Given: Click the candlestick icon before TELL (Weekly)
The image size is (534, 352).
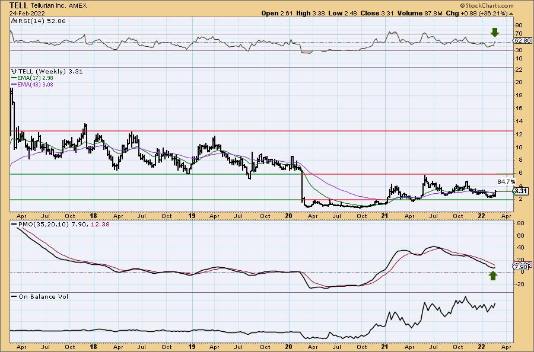Looking at the screenshot, I should point(14,72).
